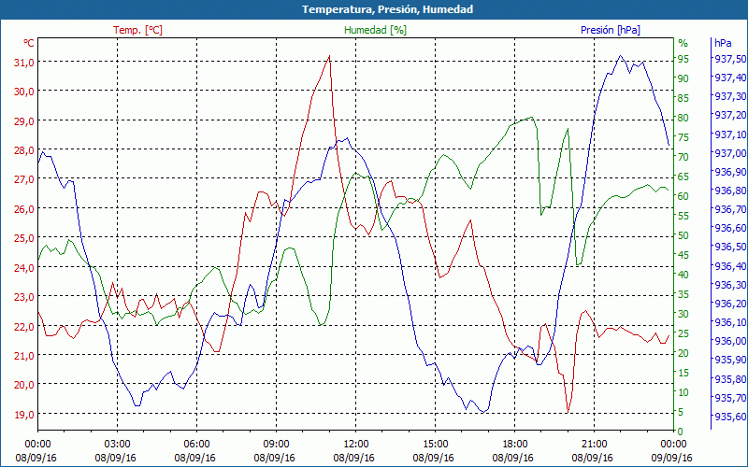Click the 25 humidity axis tick
This screenshot has height=467, width=748.
pos(683,333)
